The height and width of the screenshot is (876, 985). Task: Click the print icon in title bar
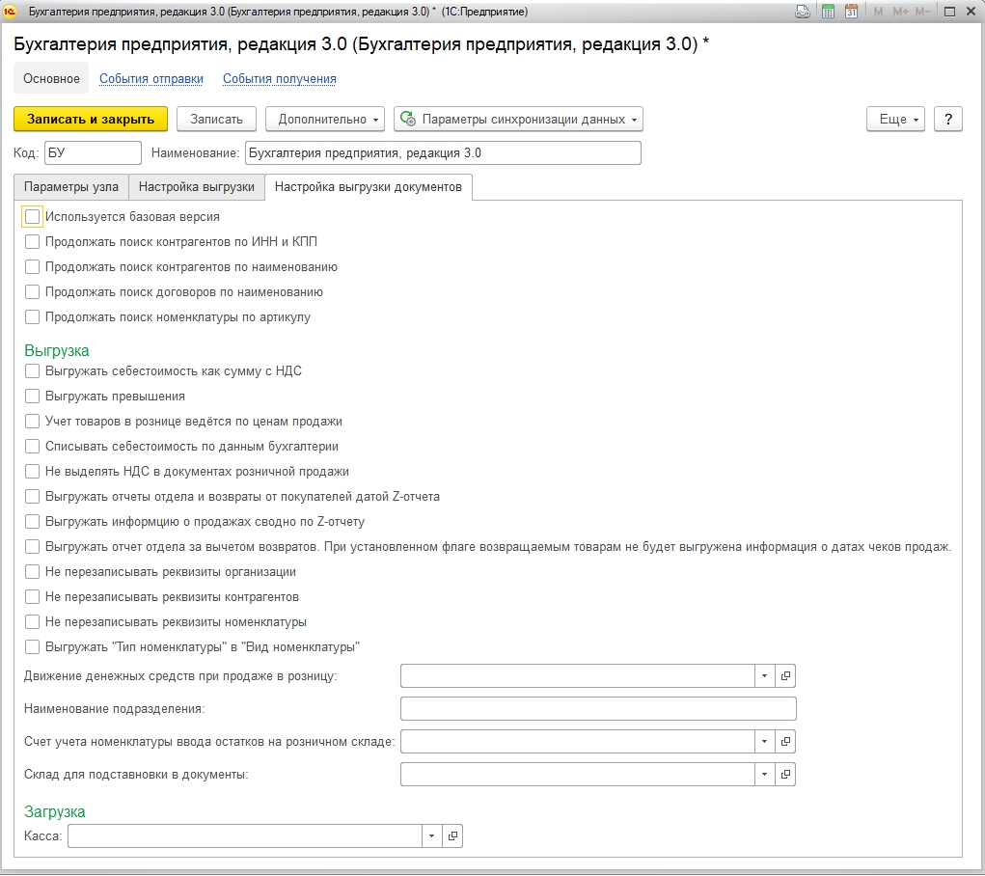point(802,12)
